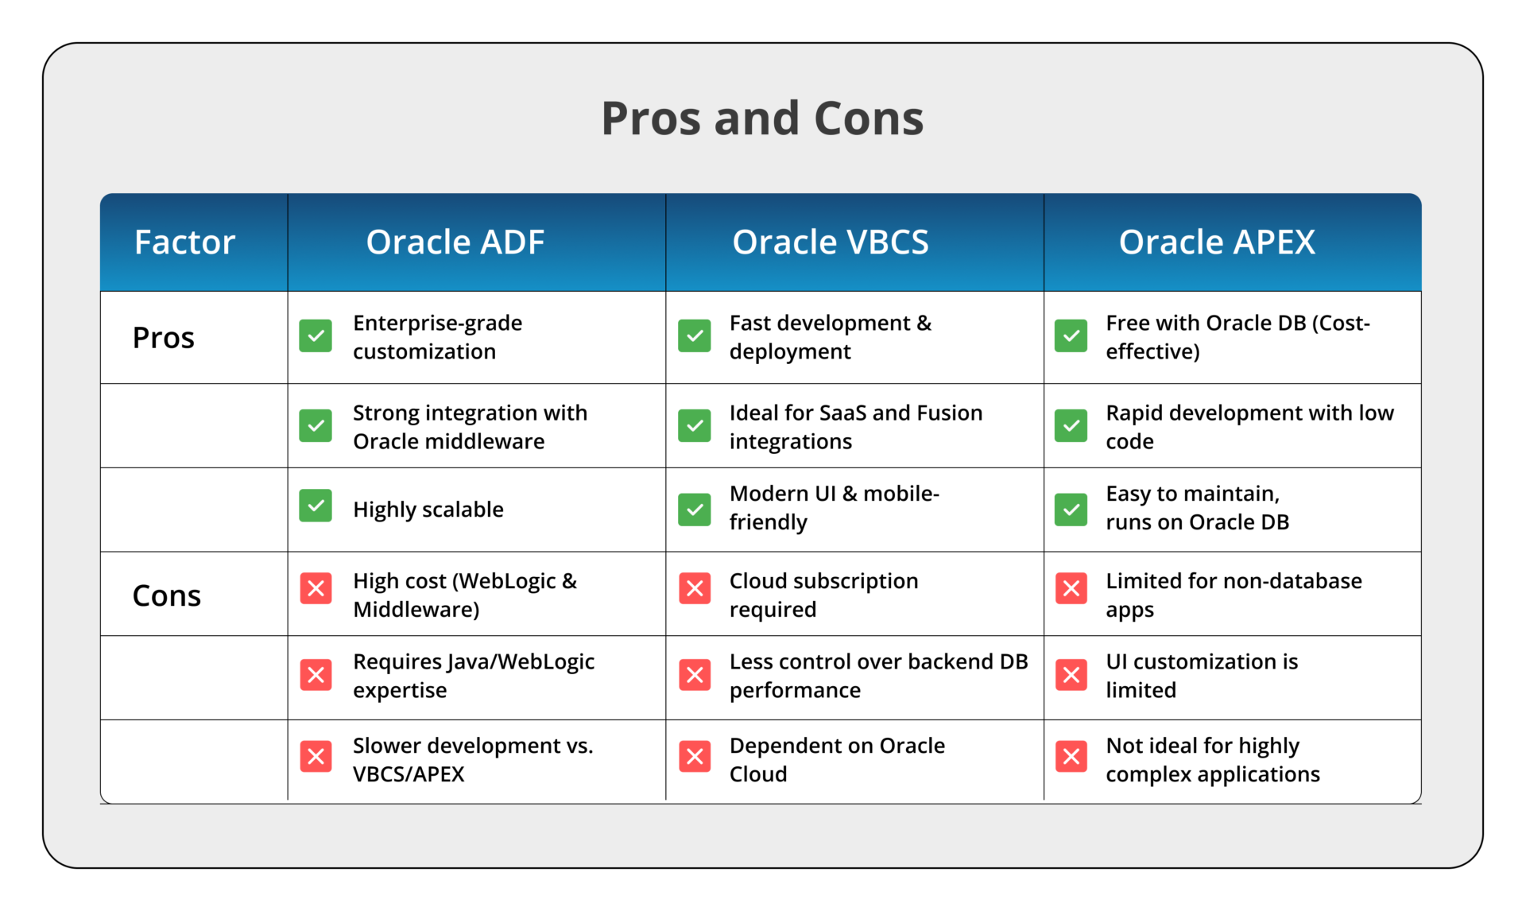This screenshot has width=1526, height=911.
Task: Click the red X beside Slower development vs. VBCS/APEX
Action: (x=316, y=757)
